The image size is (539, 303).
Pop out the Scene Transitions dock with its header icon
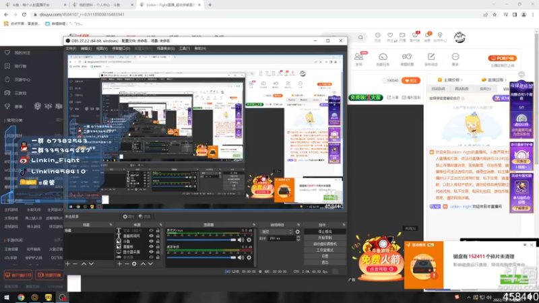(298, 225)
